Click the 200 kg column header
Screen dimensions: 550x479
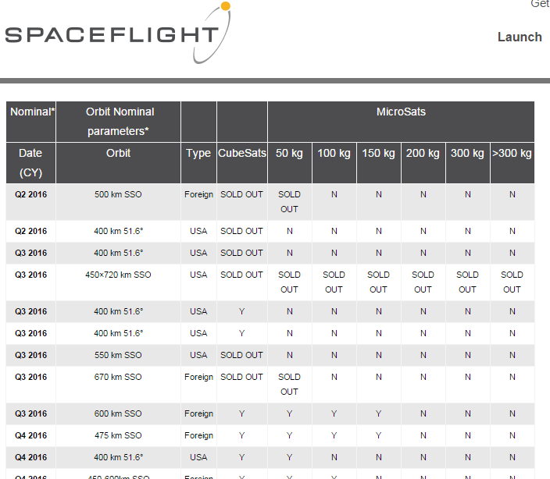pyautogui.click(x=423, y=163)
